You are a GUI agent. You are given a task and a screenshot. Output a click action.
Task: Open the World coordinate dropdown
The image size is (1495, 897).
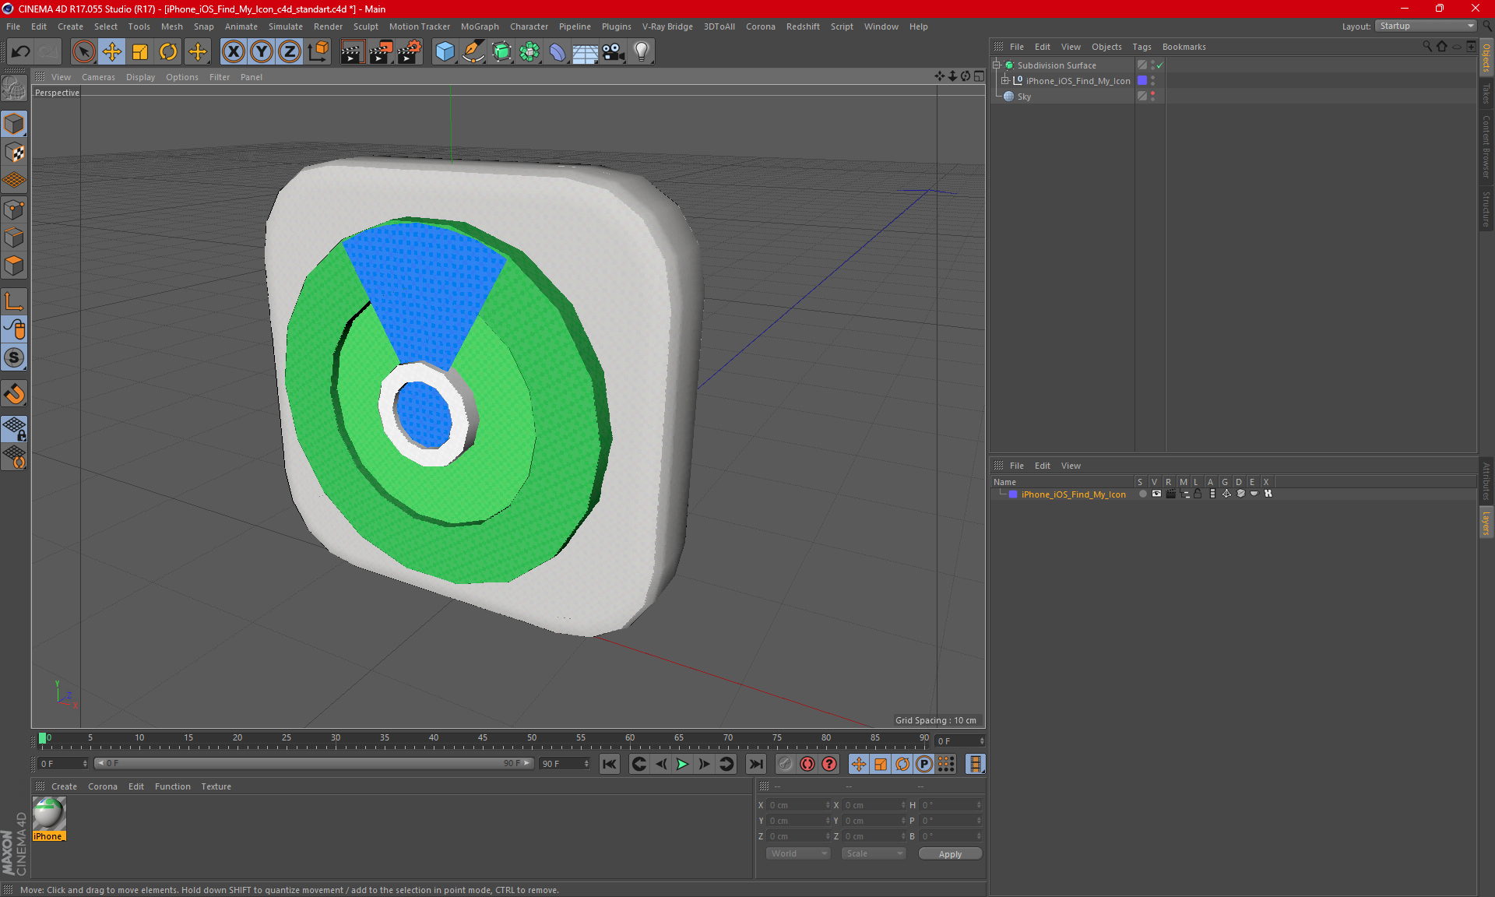[x=798, y=853]
